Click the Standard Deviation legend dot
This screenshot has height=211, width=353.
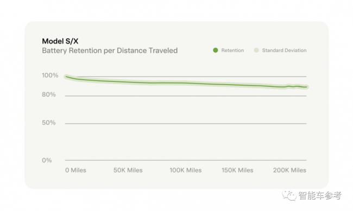pos(256,50)
